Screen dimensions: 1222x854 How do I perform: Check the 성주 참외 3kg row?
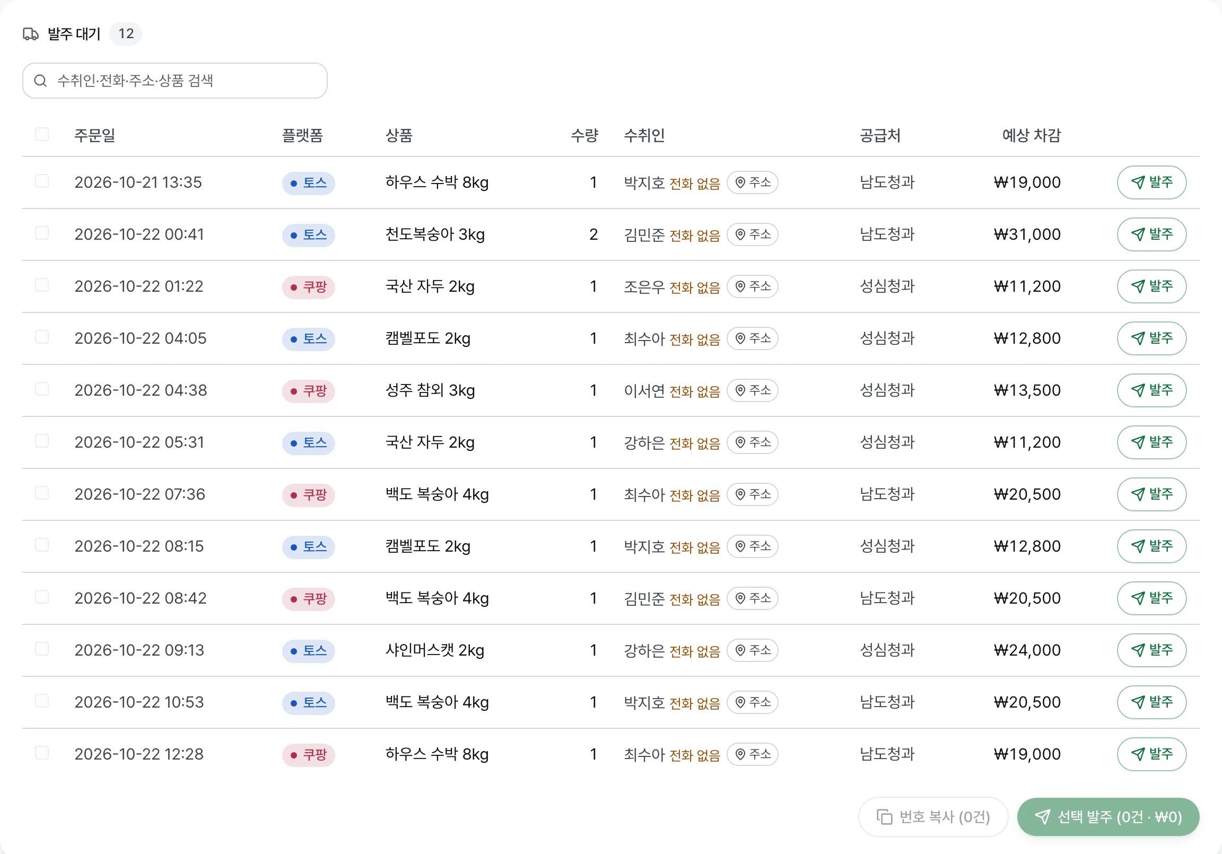click(42, 389)
